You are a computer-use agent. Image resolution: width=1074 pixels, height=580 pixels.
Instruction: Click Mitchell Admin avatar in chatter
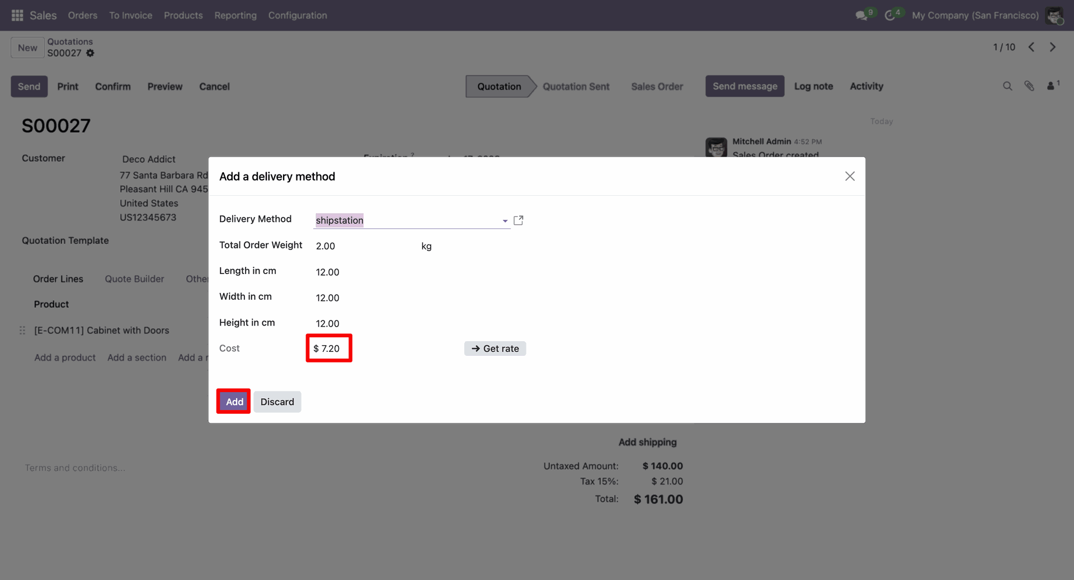click(716, 147)
